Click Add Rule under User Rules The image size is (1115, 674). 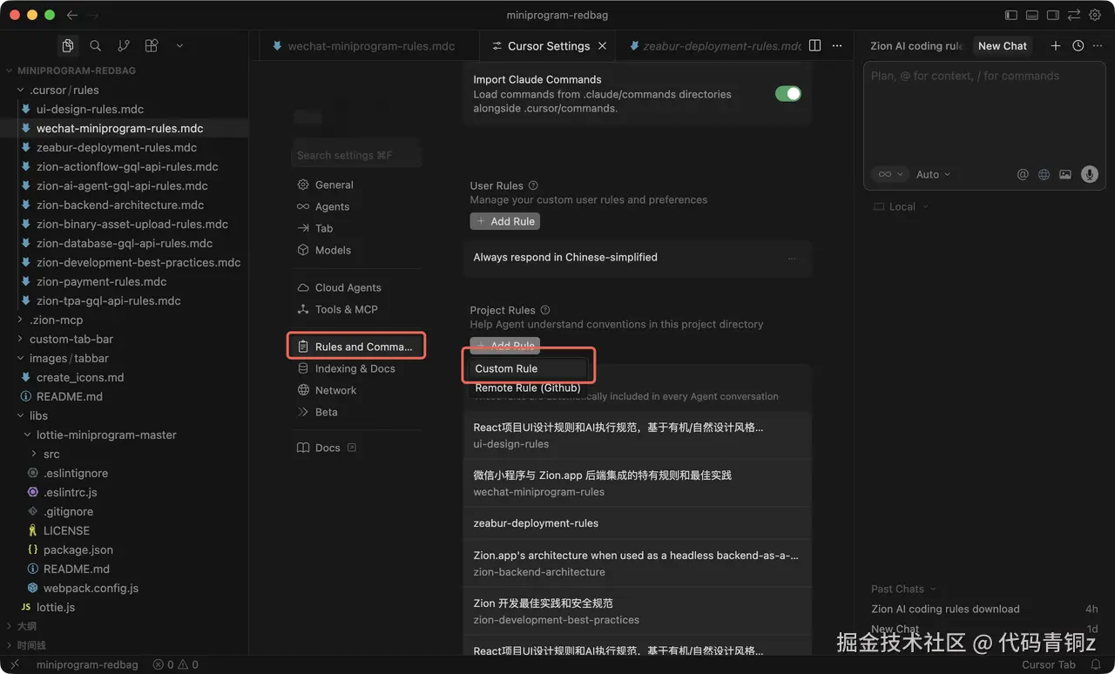[505, 221]
